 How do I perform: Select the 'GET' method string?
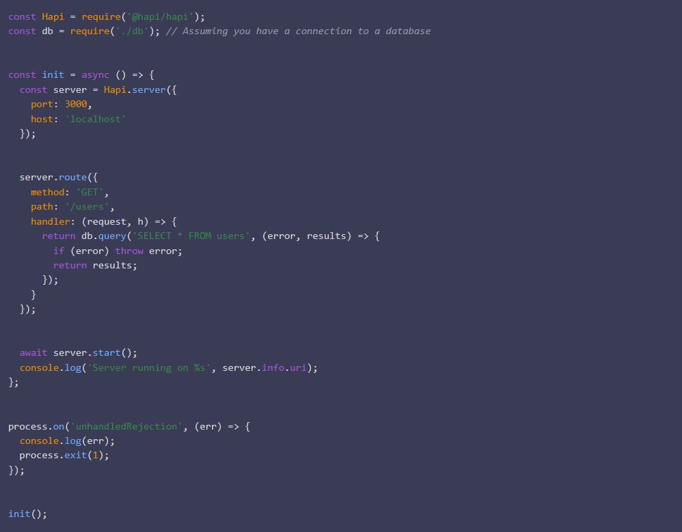click(90, 192)
